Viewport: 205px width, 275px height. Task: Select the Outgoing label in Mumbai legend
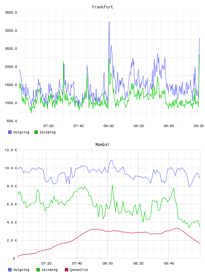coord(21,270)
